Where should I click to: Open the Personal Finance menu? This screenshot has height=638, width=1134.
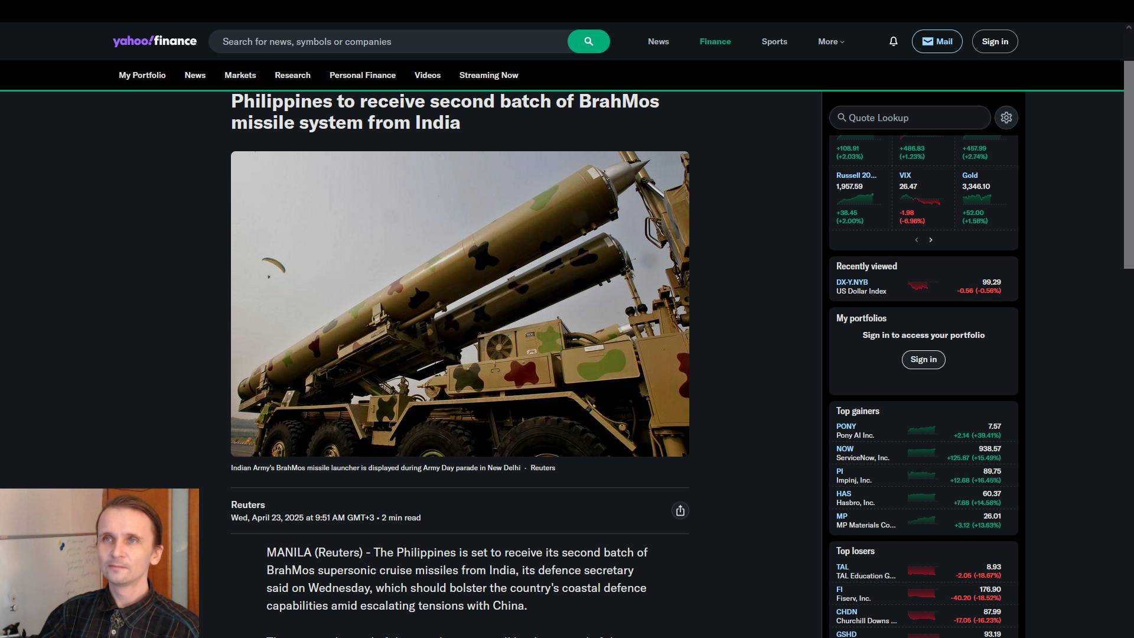(x=362, y=75)
